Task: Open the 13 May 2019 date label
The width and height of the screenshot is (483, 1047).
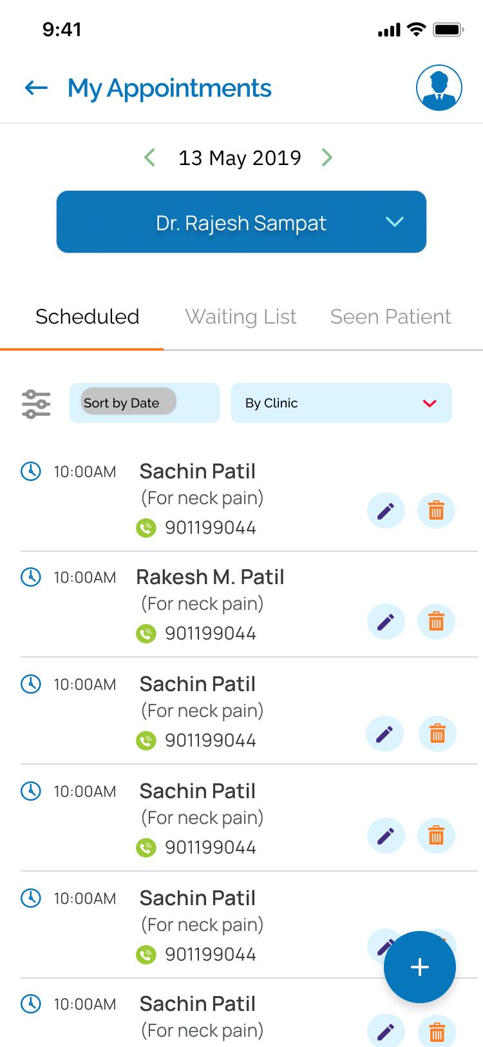Action: (x=240, y=158)
